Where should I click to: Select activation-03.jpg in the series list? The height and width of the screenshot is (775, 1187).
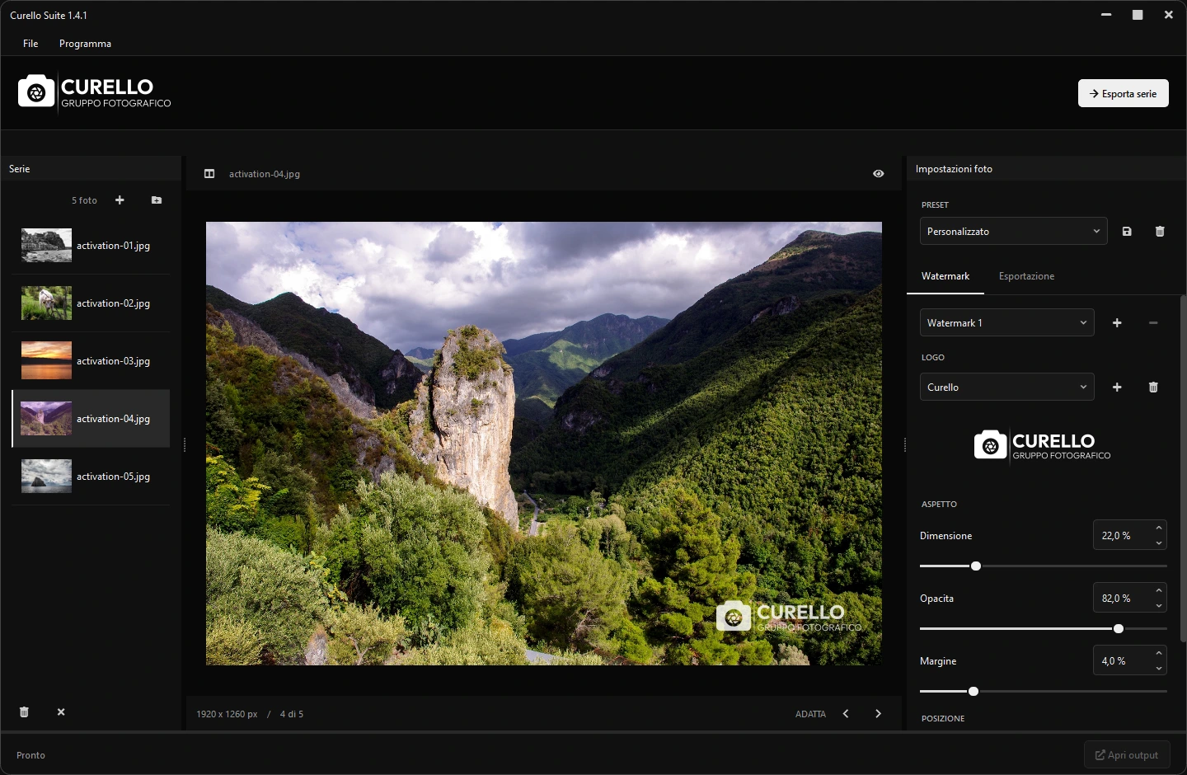tap(91, 361)
